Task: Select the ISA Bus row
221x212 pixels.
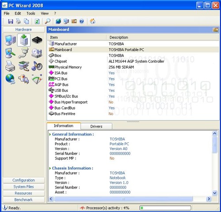Action: pyautogui.click(x=133, y=73)
